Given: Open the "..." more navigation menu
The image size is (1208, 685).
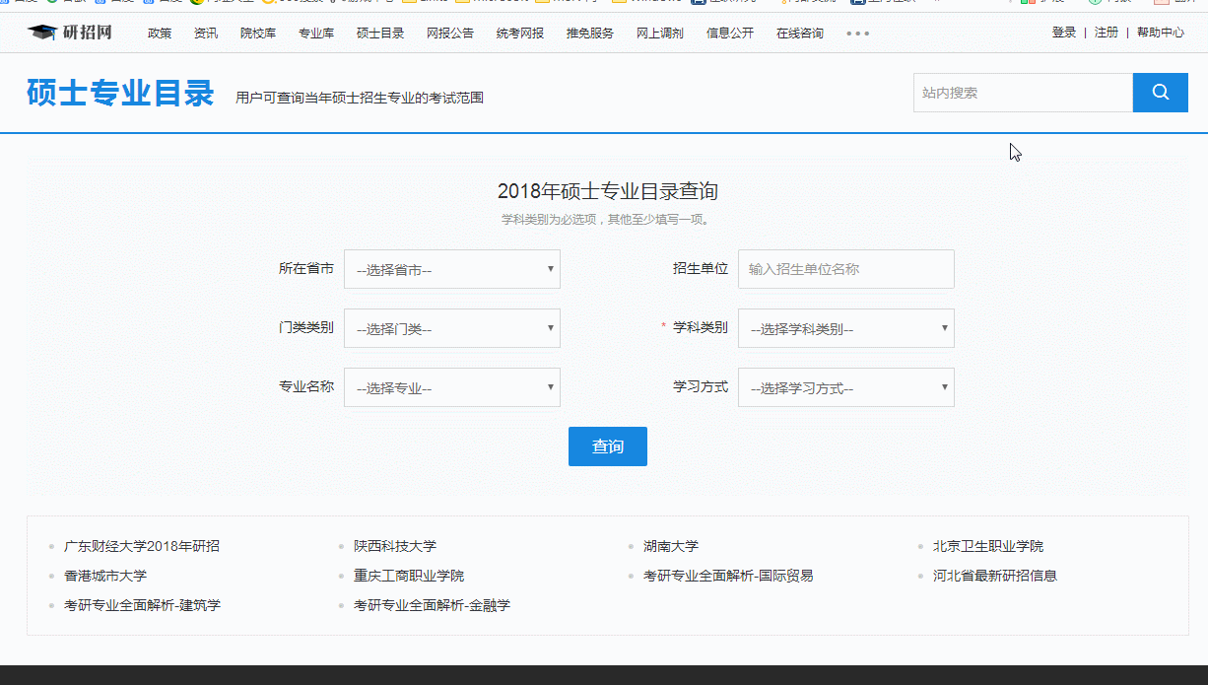Looking at the screenshot, I should point(856,33).
